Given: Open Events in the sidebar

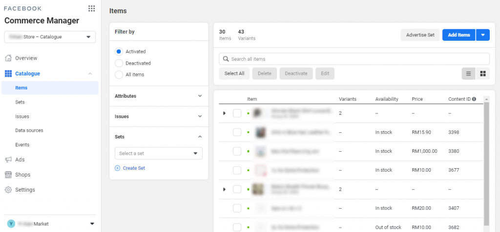Looking at the screenshot, I should click(22, 144).
